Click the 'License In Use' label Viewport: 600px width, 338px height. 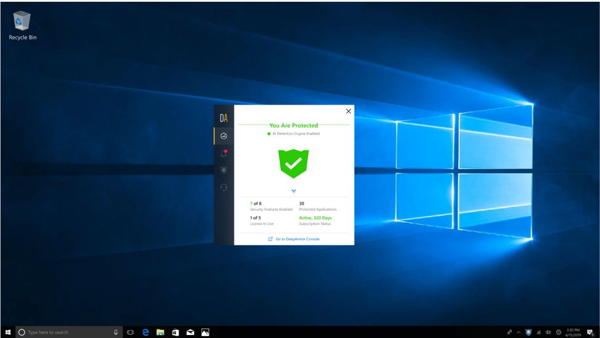click(262, 224)
